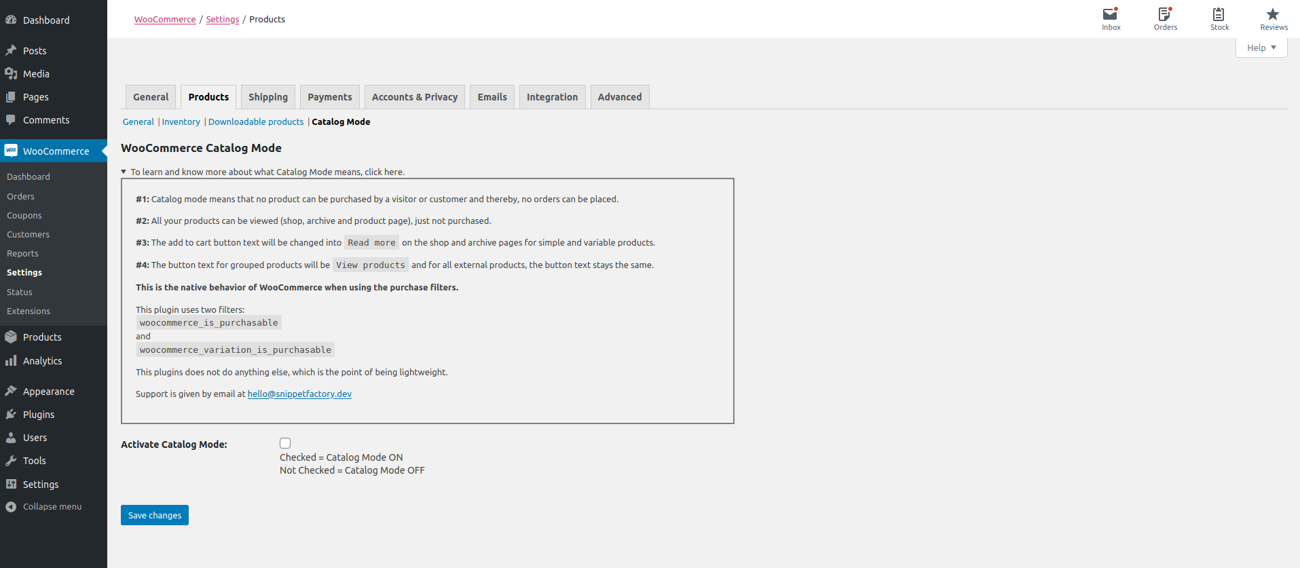Open the Reports submenu item

tap(22, 253)
